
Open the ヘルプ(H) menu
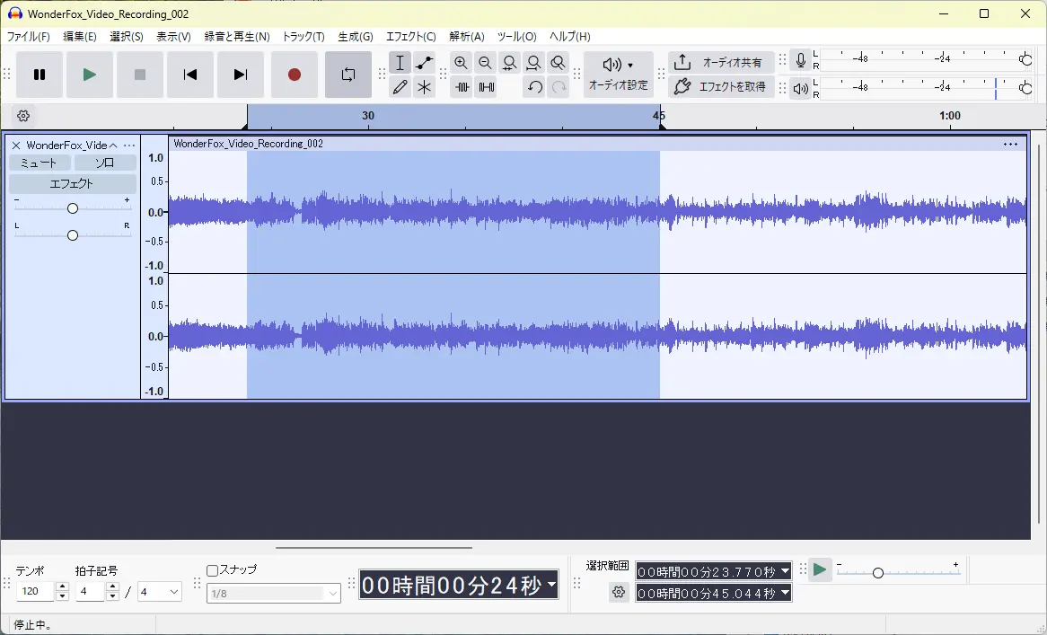[x=569, y=36]
